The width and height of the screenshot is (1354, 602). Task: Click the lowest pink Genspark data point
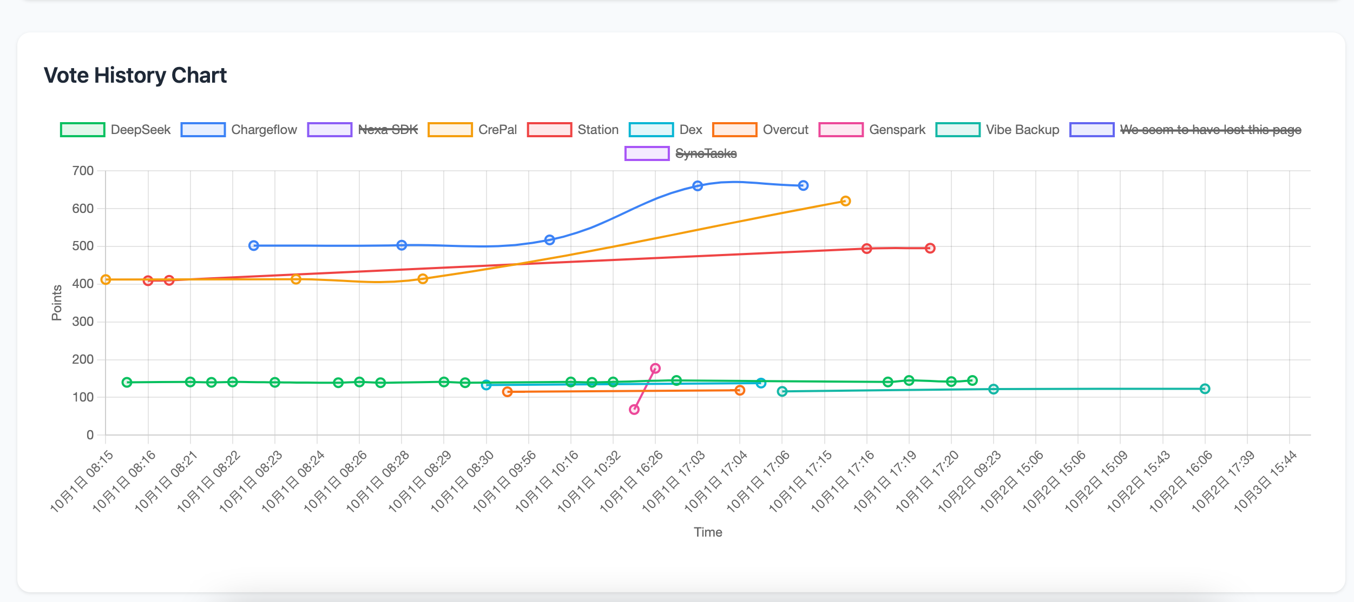[634, 410]
